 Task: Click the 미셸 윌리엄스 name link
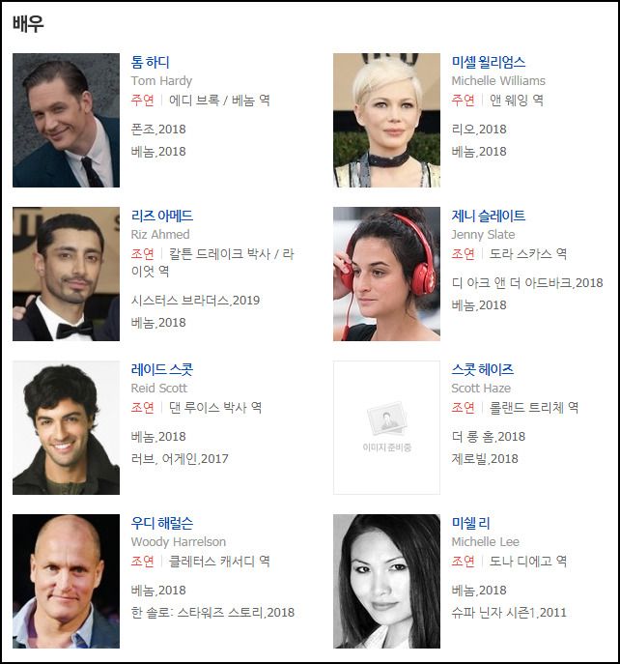pos(489,62)
